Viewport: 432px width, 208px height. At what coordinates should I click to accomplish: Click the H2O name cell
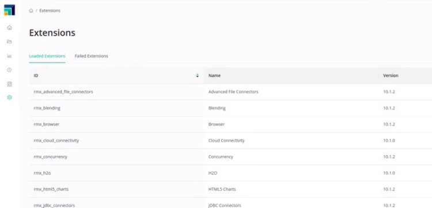(x=213, y=173)
